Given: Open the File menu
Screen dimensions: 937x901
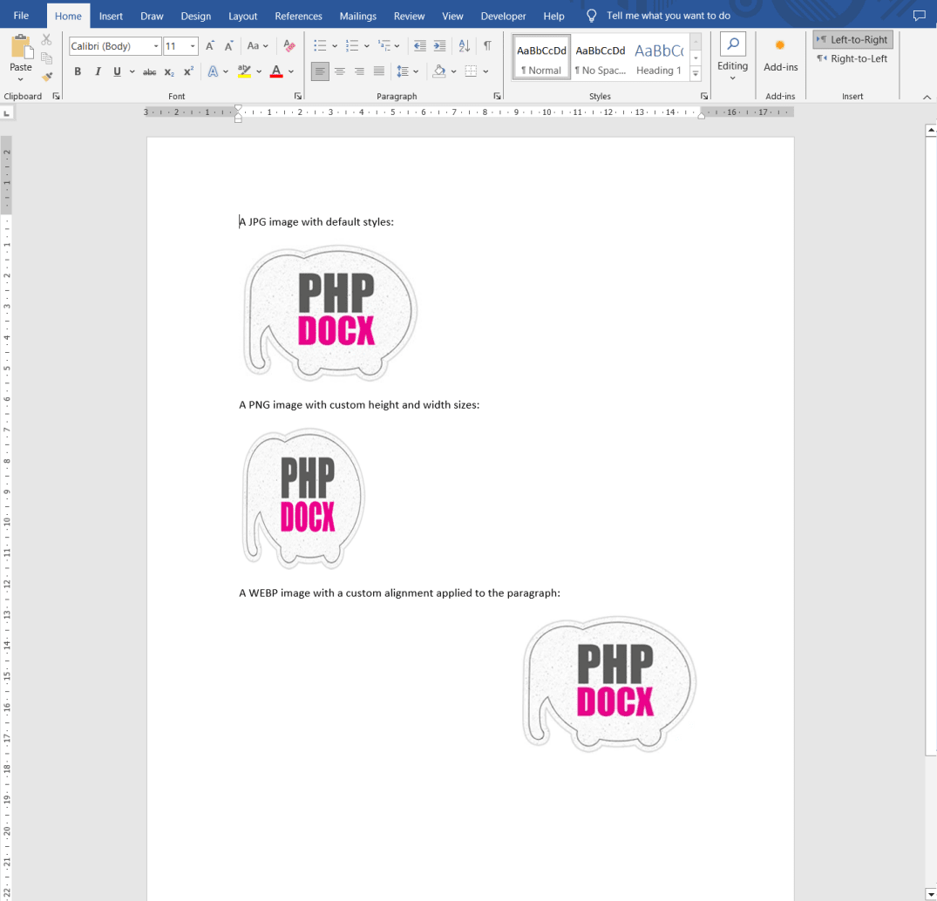Looking at the screenshot, I should [21, 16].
